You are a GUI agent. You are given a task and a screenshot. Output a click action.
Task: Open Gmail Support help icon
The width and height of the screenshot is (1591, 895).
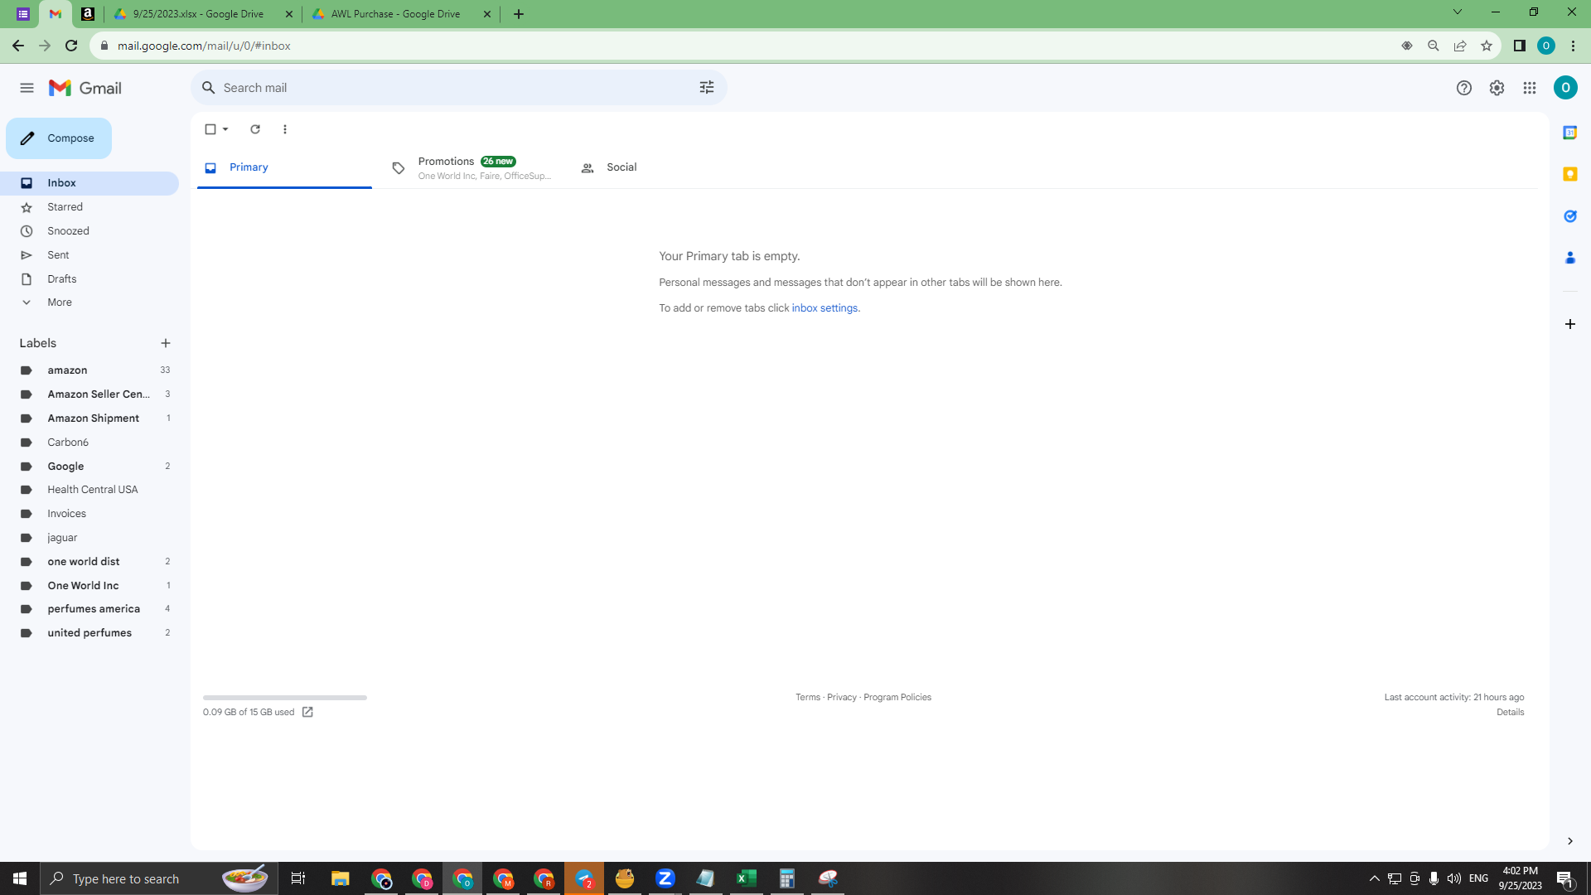pos(1464,88)
